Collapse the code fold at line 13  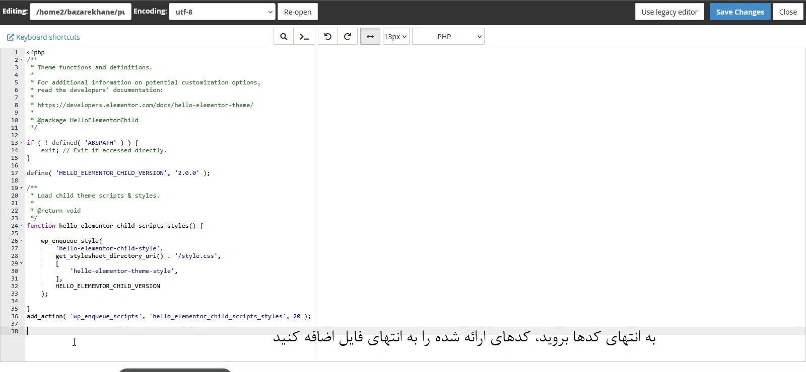pos(21,143)
